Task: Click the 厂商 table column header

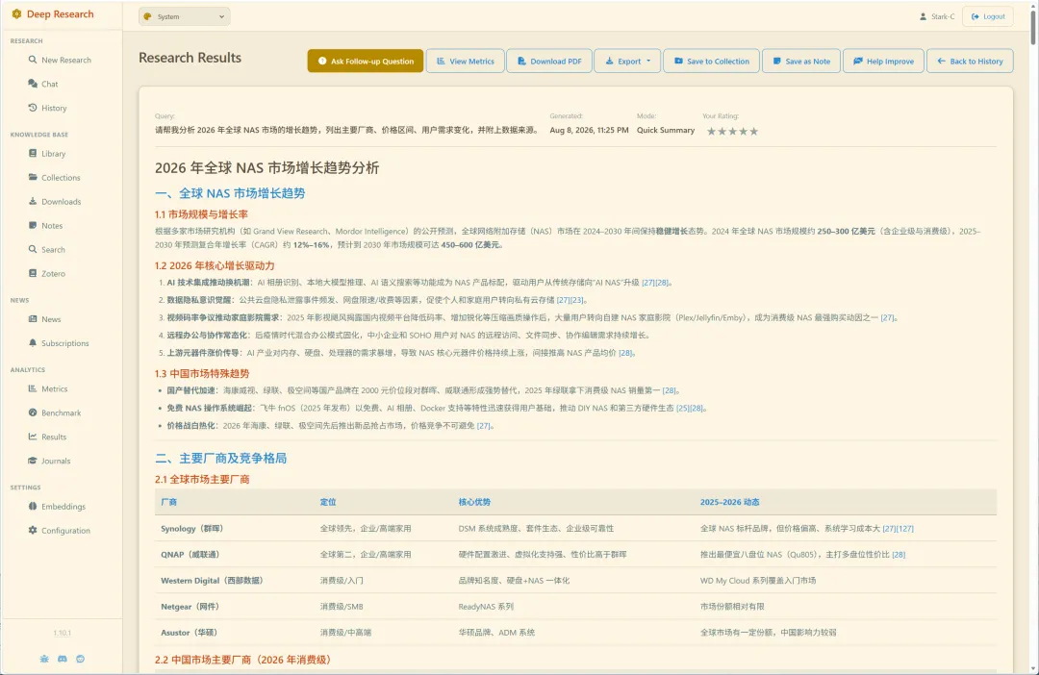Action: (169, 502)
